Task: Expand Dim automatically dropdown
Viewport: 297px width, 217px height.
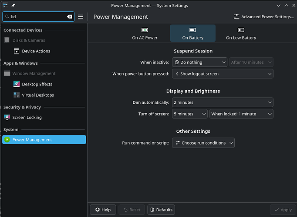Action: click(x=223, y=102)
